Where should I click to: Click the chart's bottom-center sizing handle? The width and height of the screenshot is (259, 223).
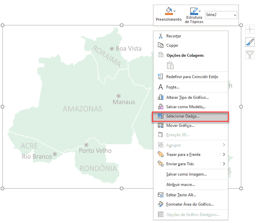(121, 188)
